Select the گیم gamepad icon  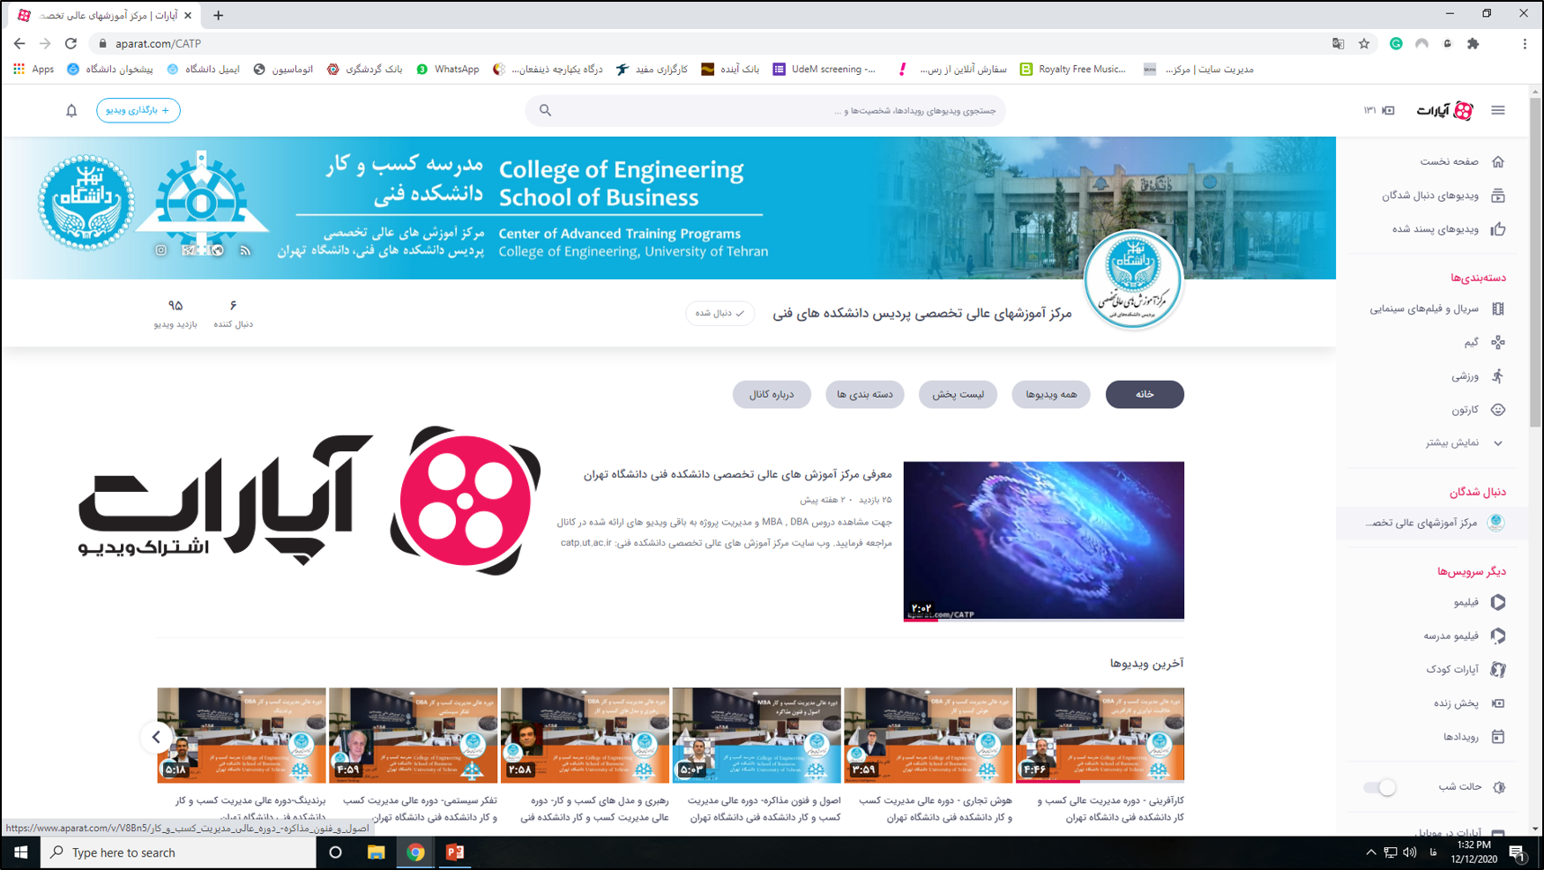point(1498,342)
